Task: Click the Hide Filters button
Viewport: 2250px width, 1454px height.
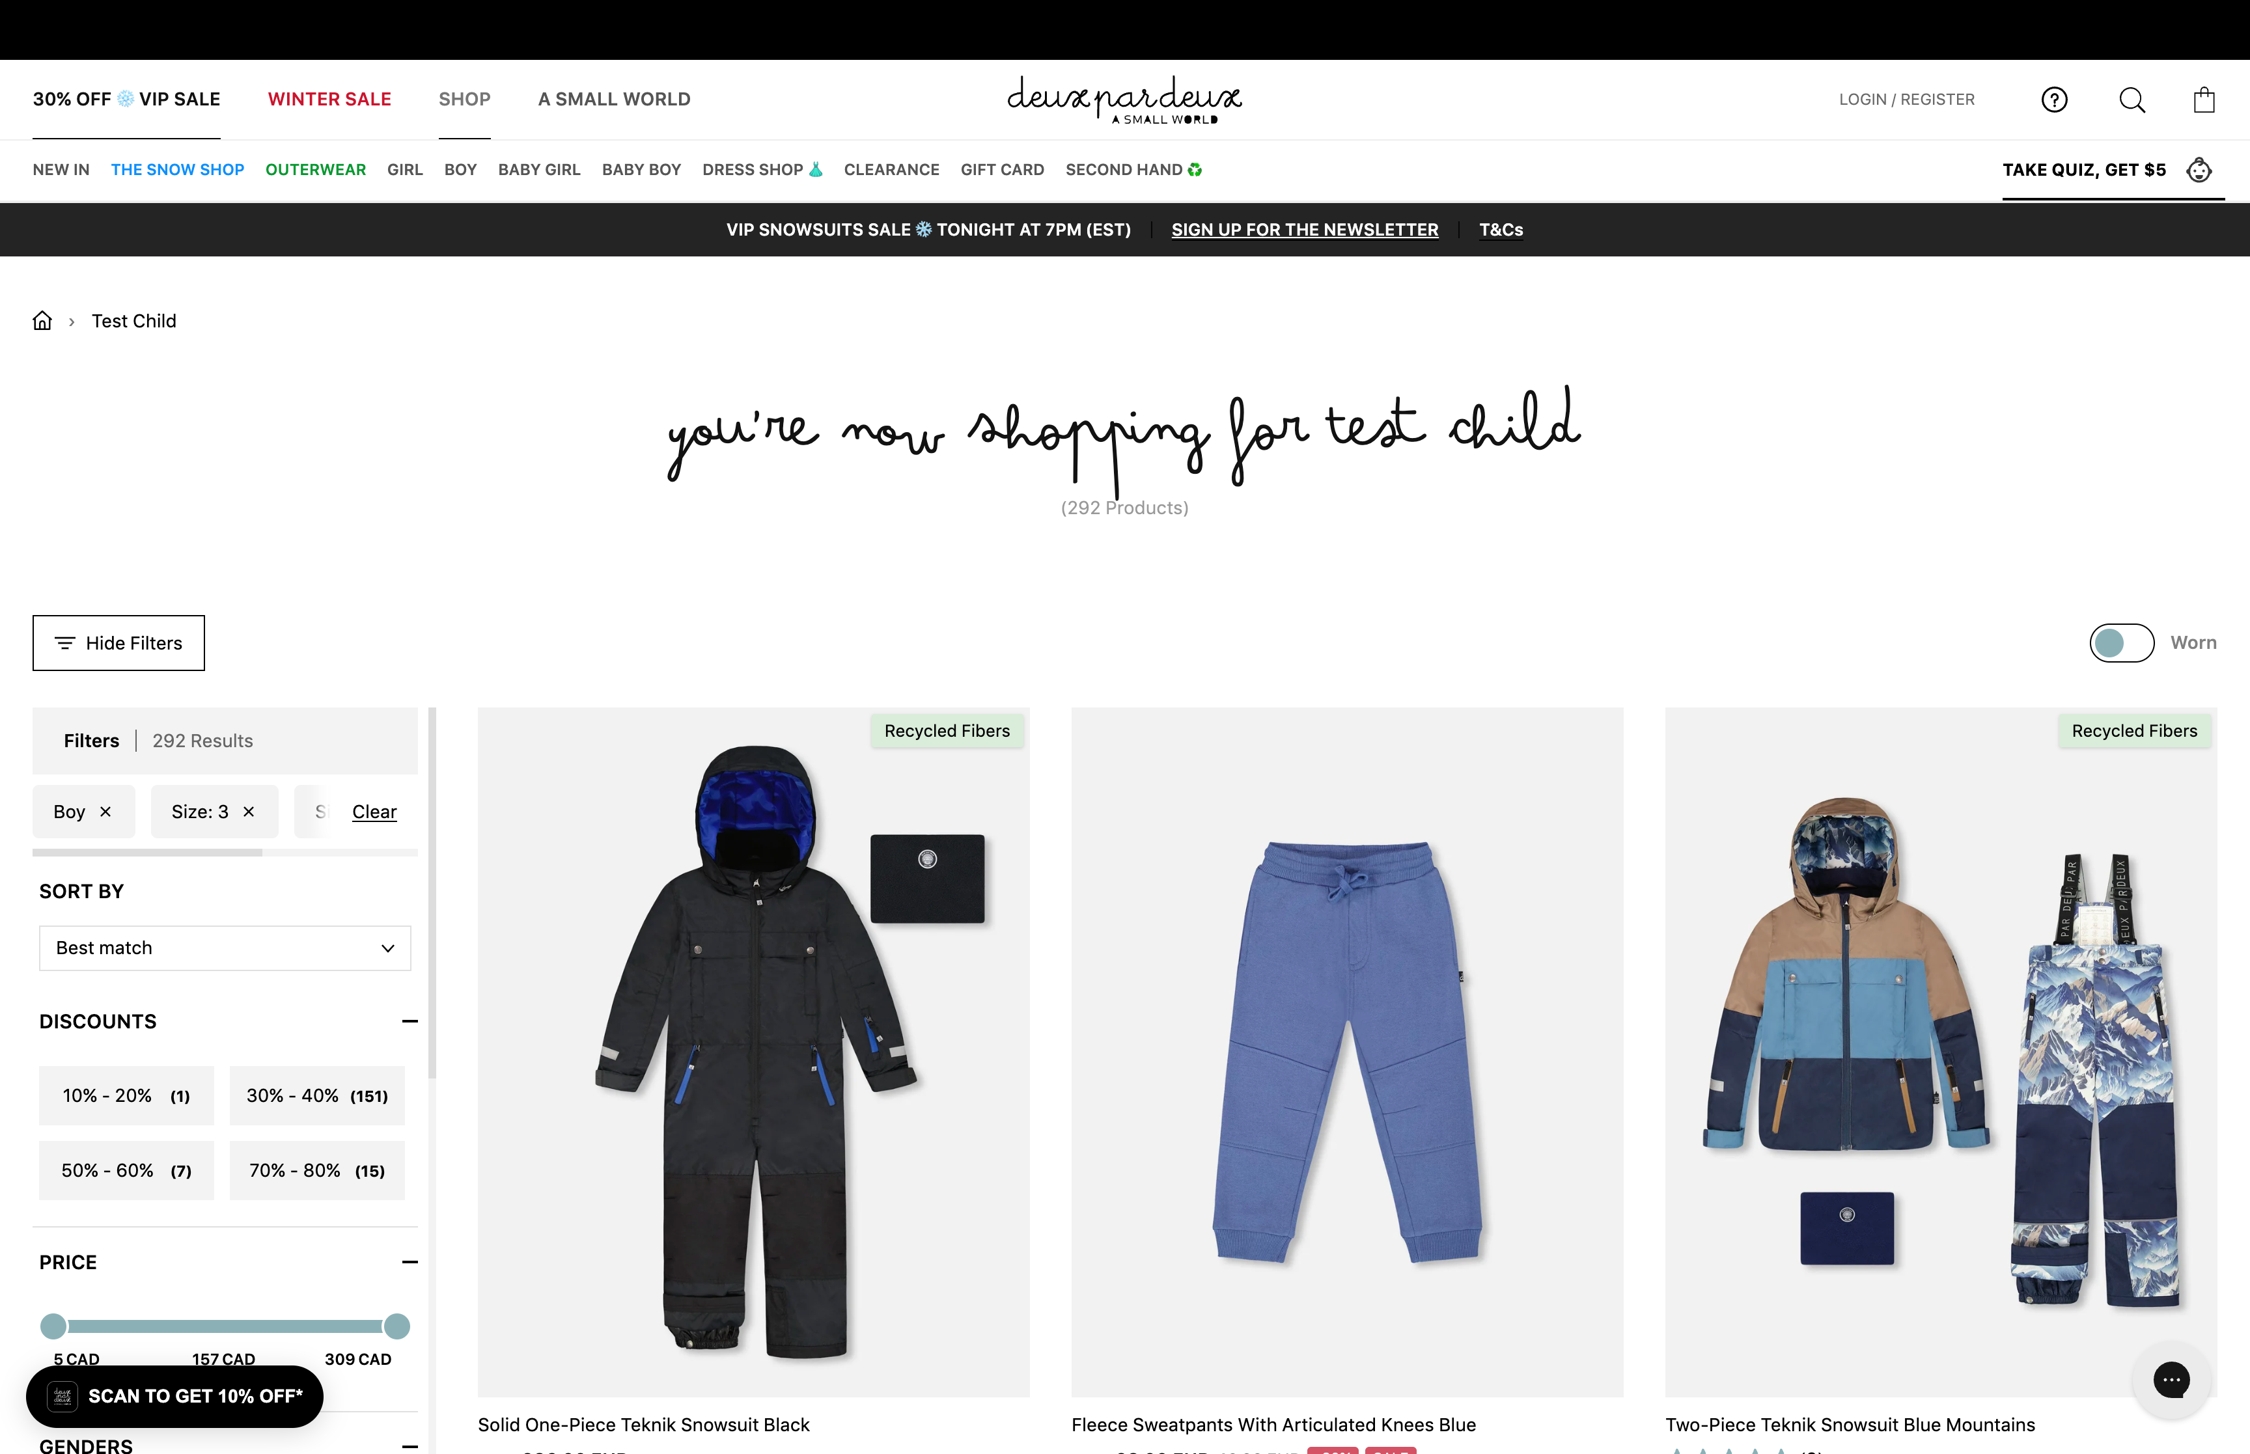Action: point(118,643)
